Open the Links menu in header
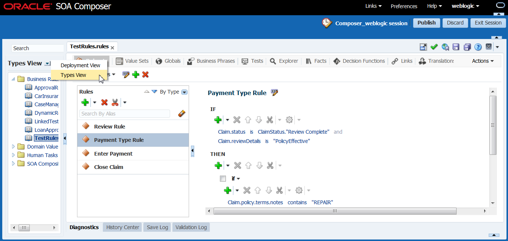The width and height of the screenshot is (508, 241). point(374,6)
